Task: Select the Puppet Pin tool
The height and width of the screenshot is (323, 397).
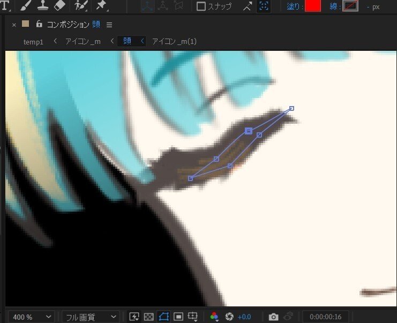Action: tap(101, 5)
